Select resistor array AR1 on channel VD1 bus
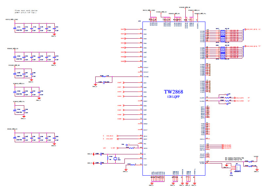Screen dimensions: 263x191 pos(223,36)
